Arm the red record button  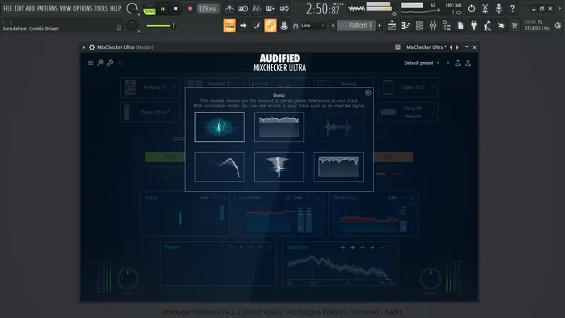(190, 8)
